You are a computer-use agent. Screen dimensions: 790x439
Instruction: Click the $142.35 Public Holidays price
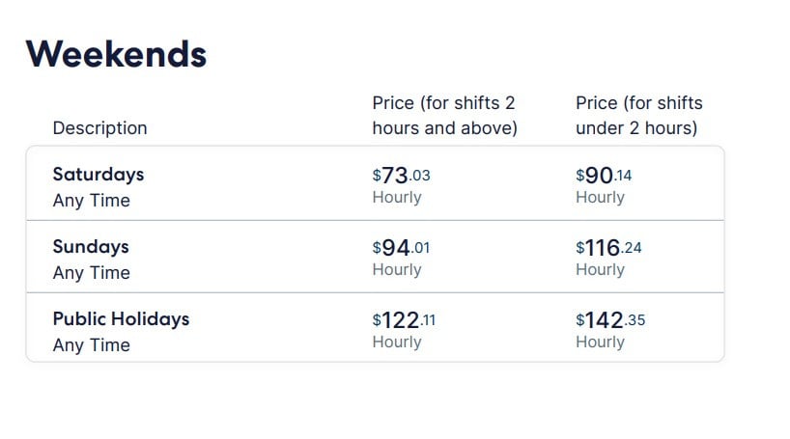(x=610, y=320)
